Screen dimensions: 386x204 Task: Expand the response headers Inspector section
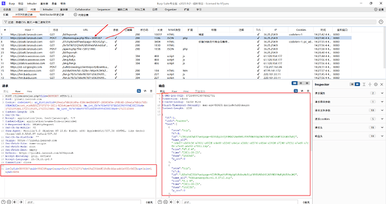point(382,136)
